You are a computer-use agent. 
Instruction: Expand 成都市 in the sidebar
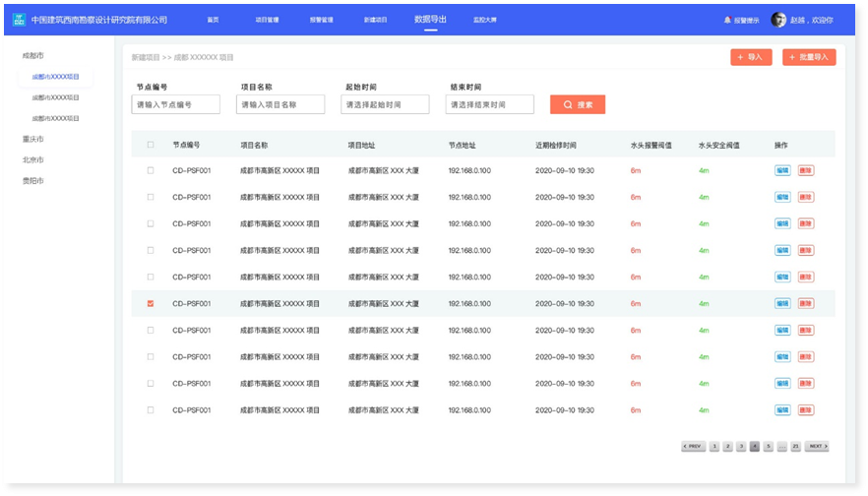[33, 55]
